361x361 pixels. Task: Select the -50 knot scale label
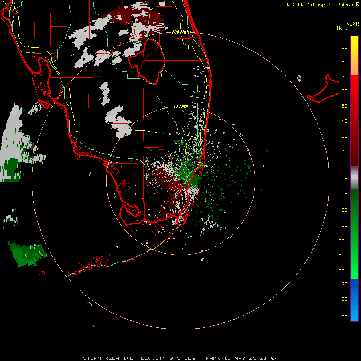(x=343, y=255)
